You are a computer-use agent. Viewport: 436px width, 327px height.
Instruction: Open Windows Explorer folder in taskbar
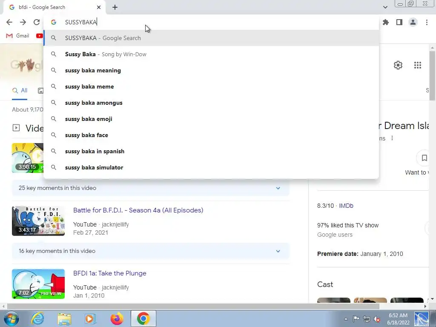tap(65, 318)
